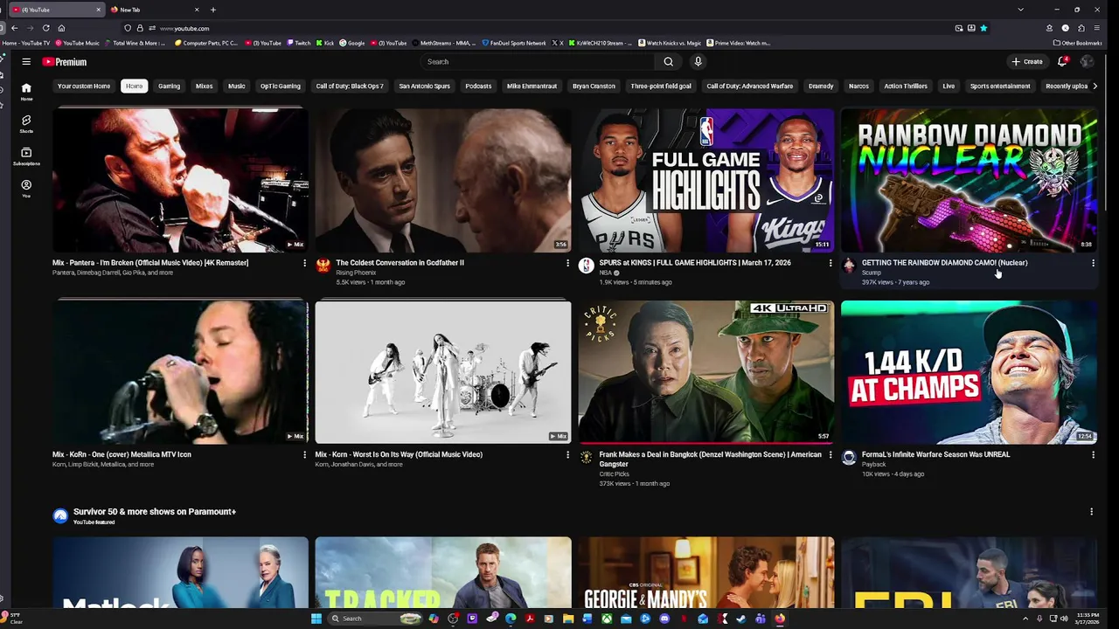Open options for the Paramount+ shelf
The width and height of the screenshot is (1119, 629).
1091,512
